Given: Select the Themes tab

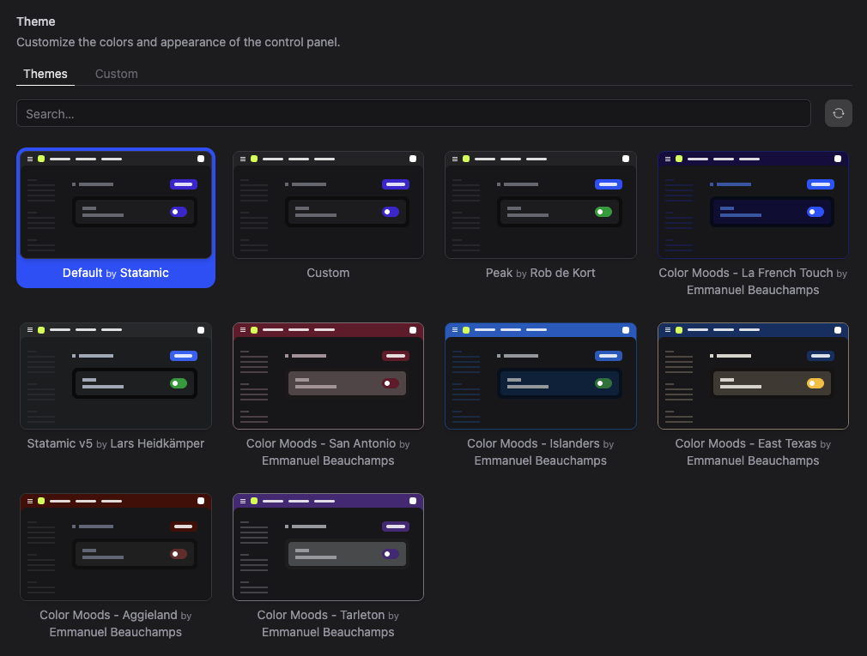Looking at the screenshot, I should click(x=45, y=74).
